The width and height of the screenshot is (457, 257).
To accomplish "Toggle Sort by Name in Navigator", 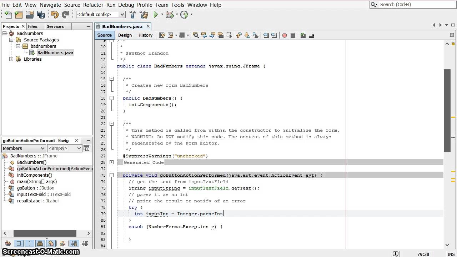I will (x=74, y=243).
